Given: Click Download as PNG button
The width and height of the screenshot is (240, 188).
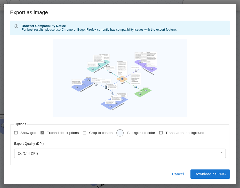Looking at the screenshot, I should click(210, 174).
